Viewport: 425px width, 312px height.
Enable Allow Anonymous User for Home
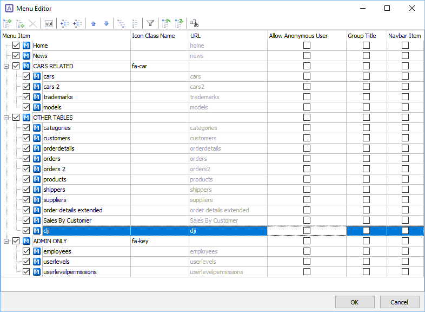(307, 45)
